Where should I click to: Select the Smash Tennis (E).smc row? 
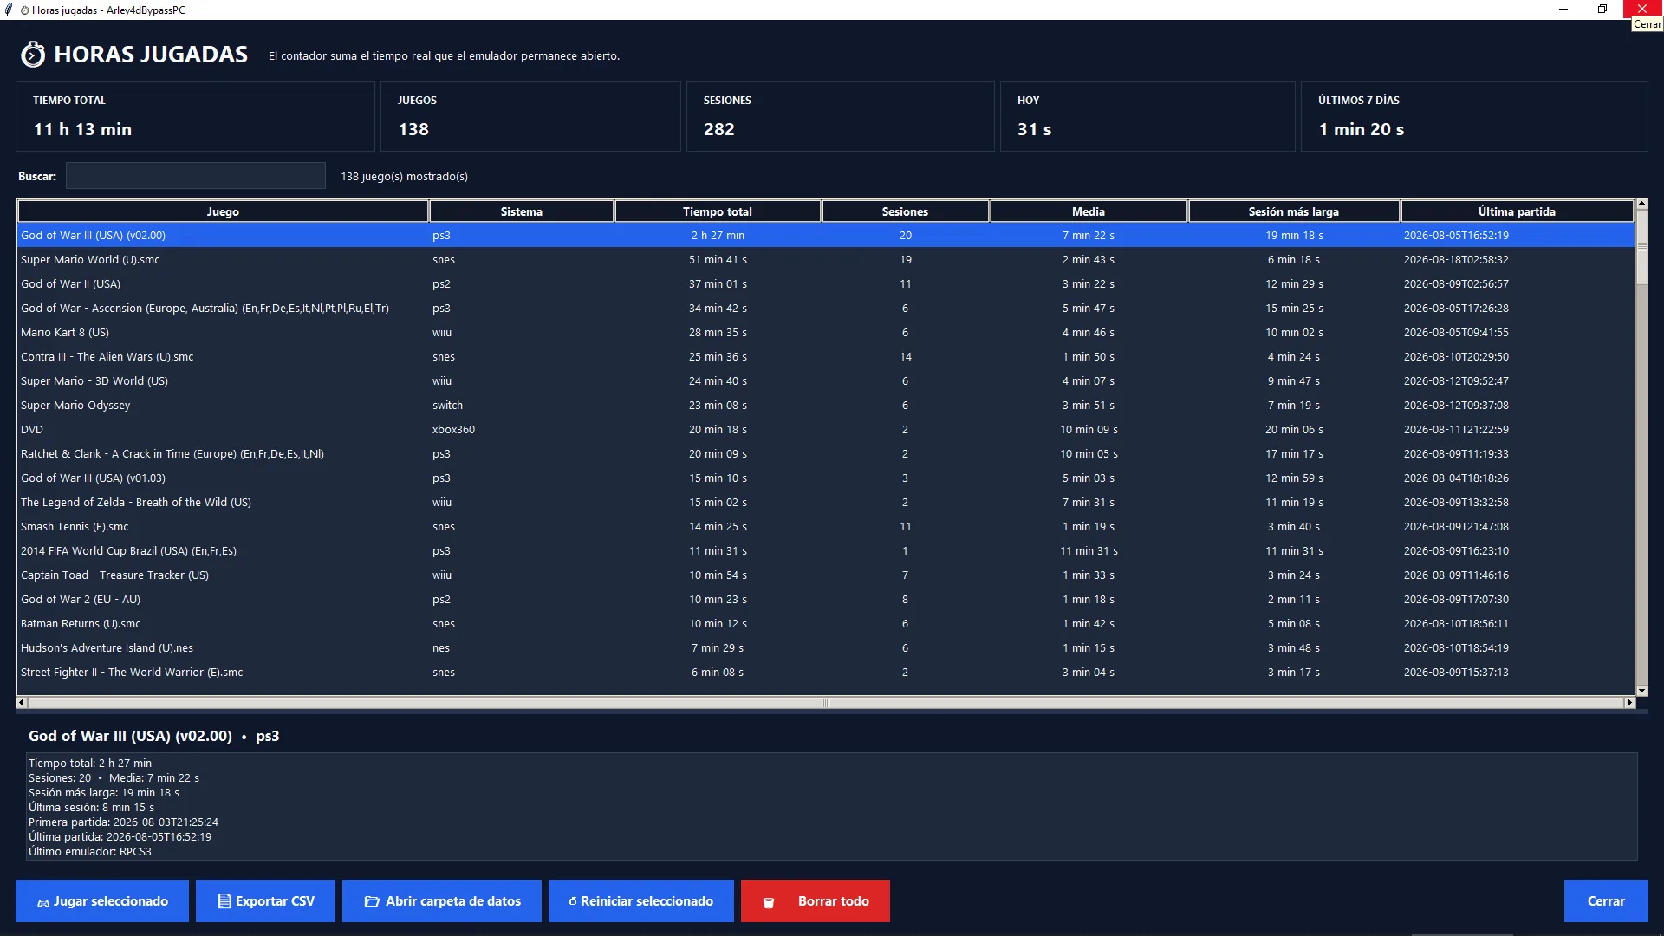(826, 526)
